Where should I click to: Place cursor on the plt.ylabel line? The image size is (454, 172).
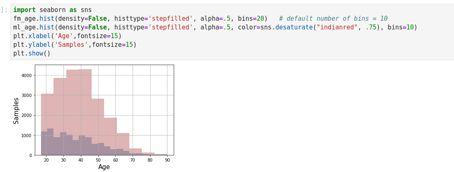click(x=75, y=45)
